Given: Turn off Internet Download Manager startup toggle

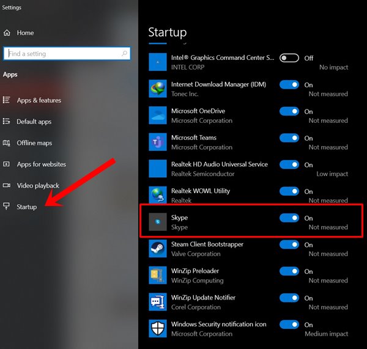Looking at the screenshot, I should tap(289, 84).
